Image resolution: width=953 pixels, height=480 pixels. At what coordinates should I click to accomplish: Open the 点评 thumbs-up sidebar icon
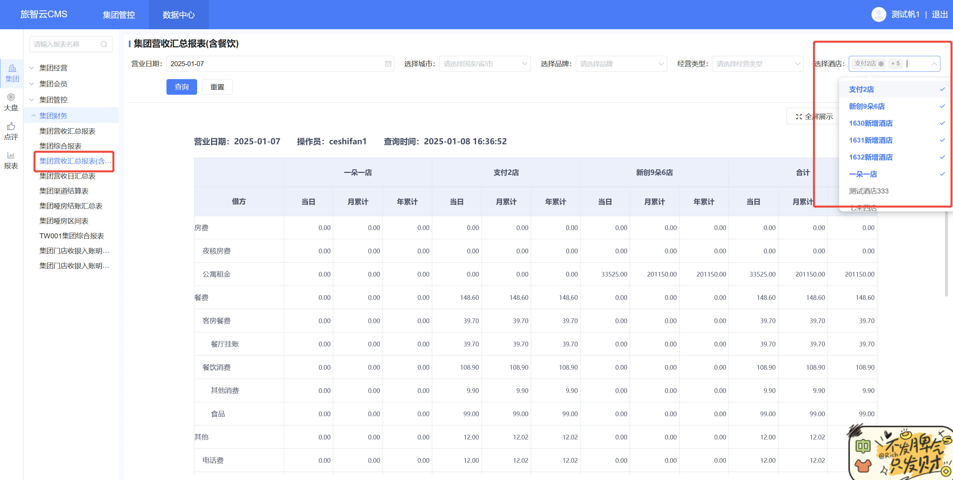point(11,131)
